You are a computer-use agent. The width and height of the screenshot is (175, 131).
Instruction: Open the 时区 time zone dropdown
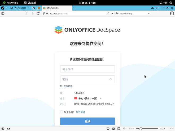(x=94, y=104)
